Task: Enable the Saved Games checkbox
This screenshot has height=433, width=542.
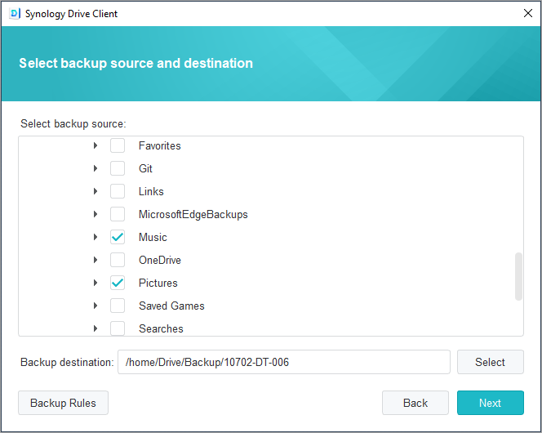Action: tap(118, 306)
